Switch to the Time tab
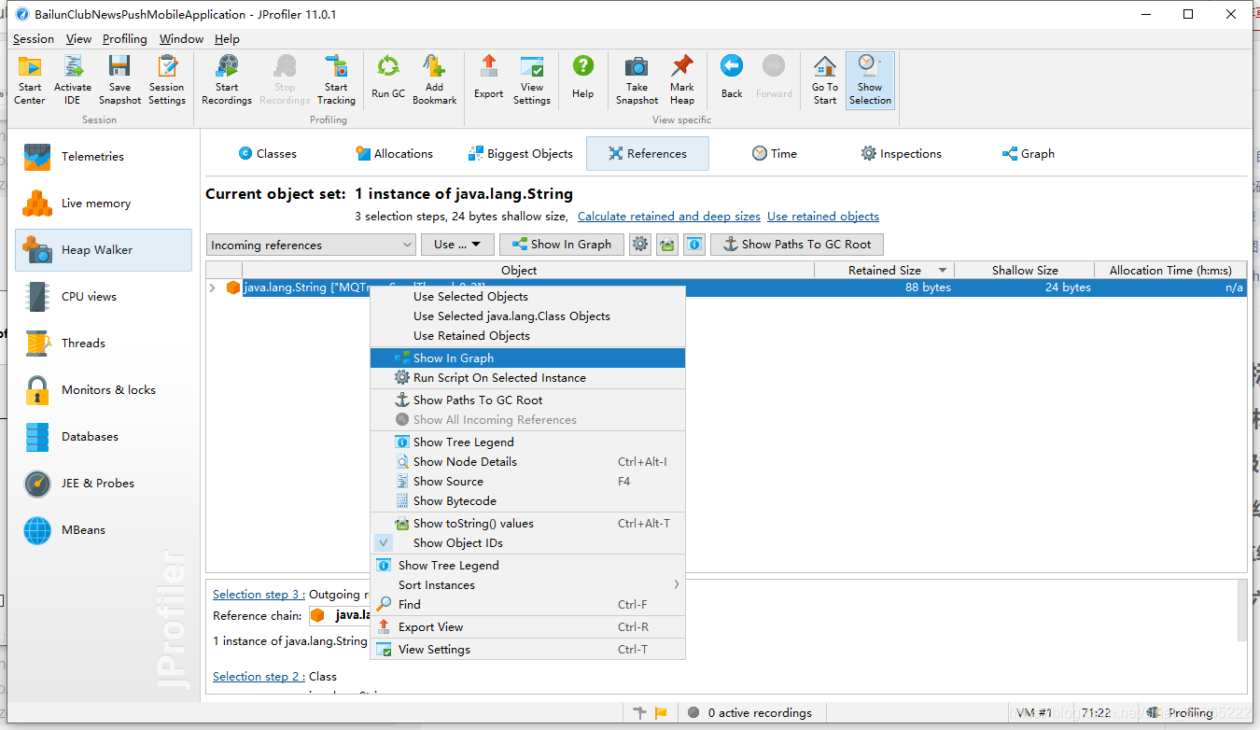1260x730 pixels. (775, 154)
